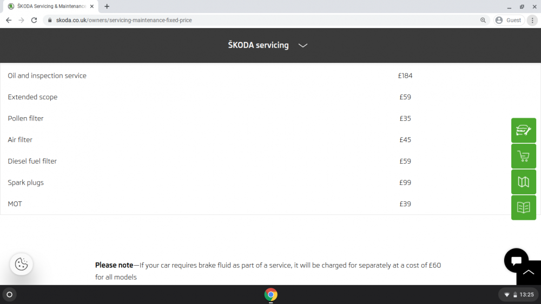Open the system tray showing 13:25
The width and height of the screenshot is (541, 304).
519,295
